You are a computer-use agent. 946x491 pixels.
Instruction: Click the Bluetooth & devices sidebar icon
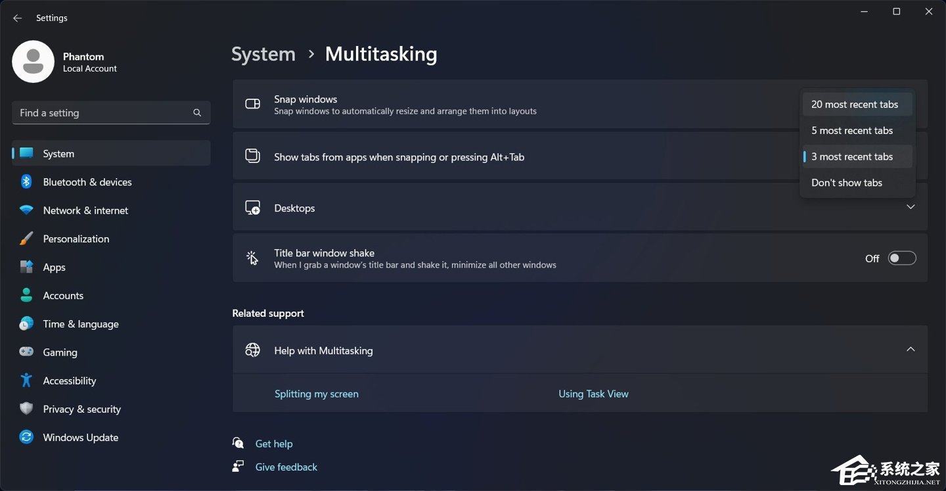pyautogui.click(x=26, y=182)
